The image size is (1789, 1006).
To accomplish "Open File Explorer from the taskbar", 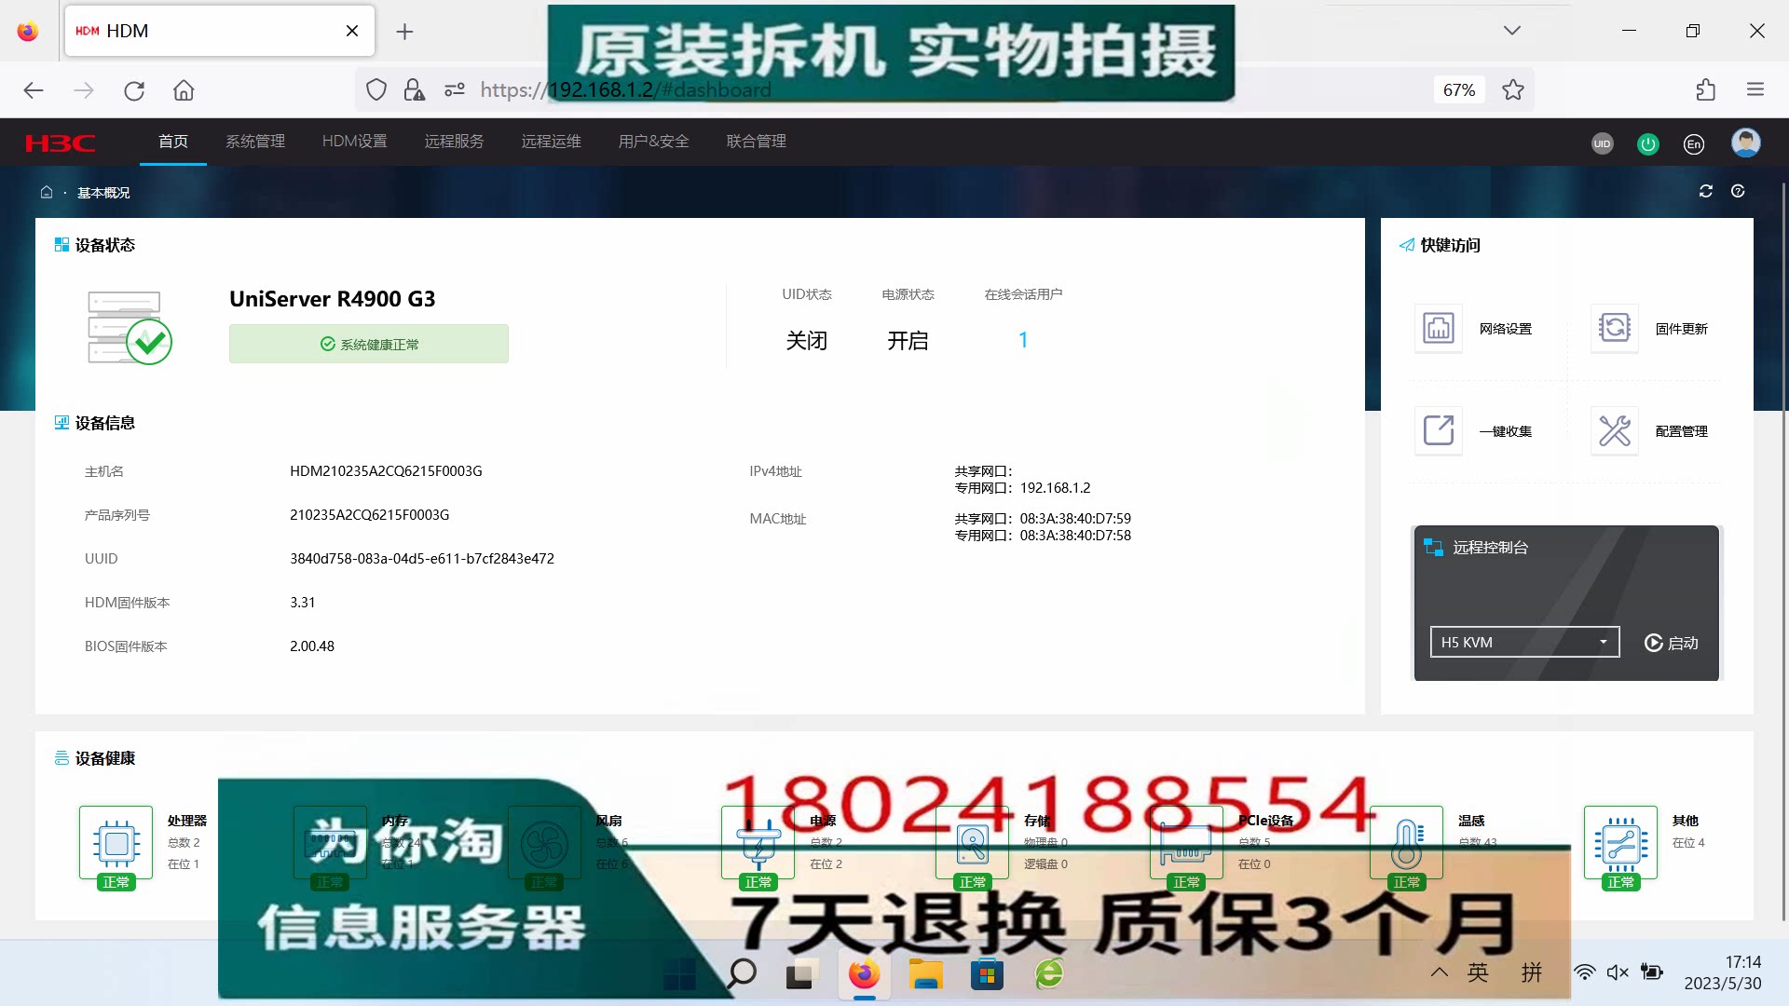I will (926, 973).
